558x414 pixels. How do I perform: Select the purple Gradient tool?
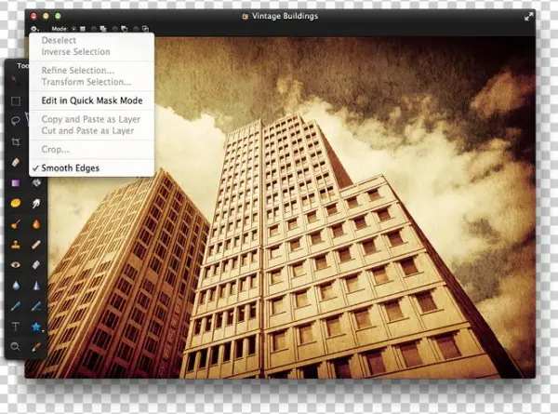[x=16, y=182]
